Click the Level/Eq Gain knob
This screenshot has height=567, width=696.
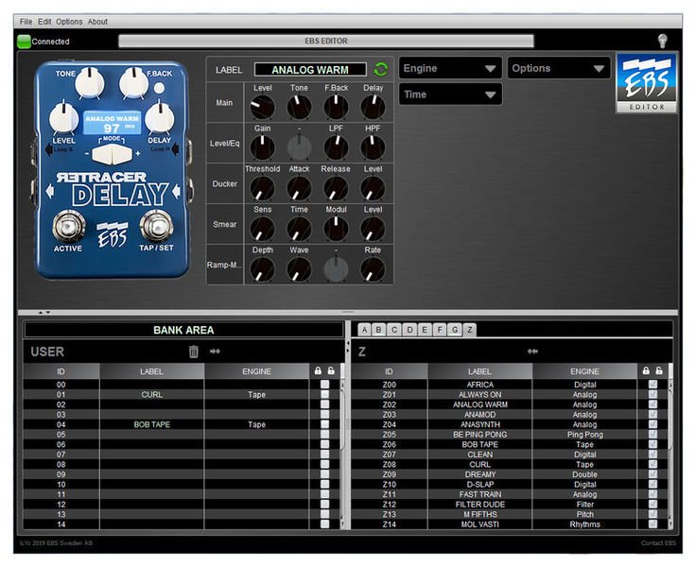click(262, 147)
